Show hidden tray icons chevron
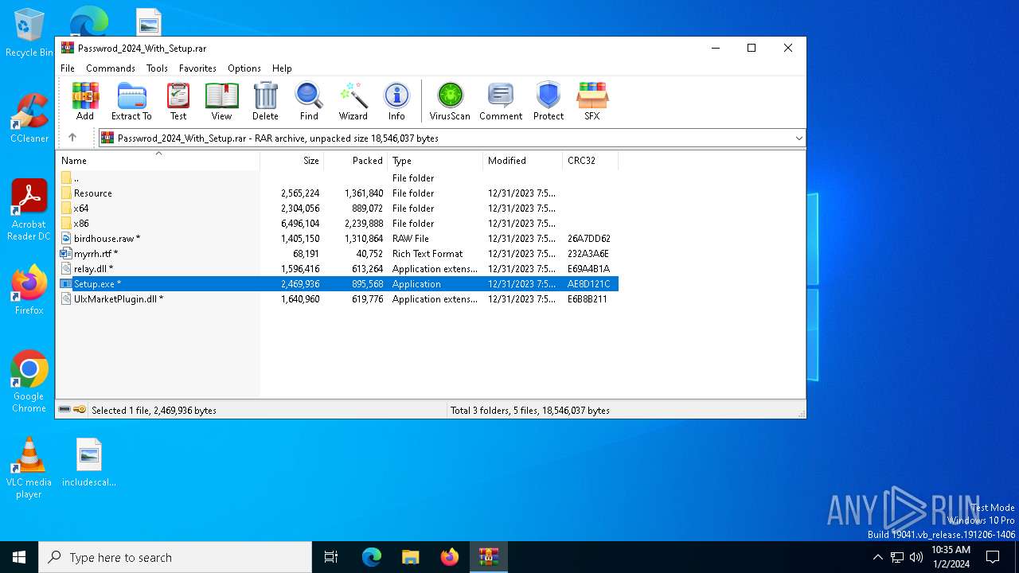Image resolution: width=1019 pixels, height=573 pixels. pos(878,557)
